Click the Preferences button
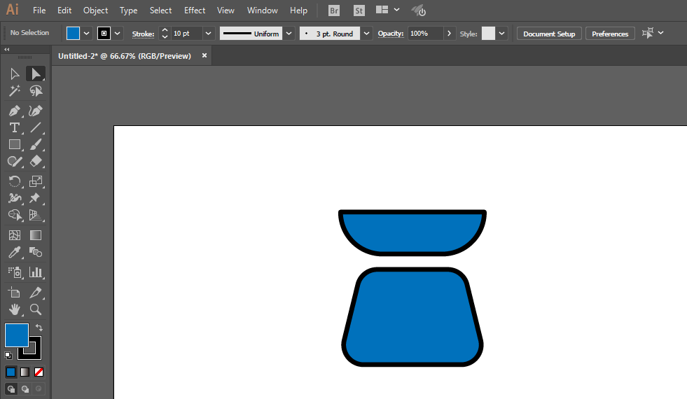This screenshot has height=399, width=687. tap(610, 34)
